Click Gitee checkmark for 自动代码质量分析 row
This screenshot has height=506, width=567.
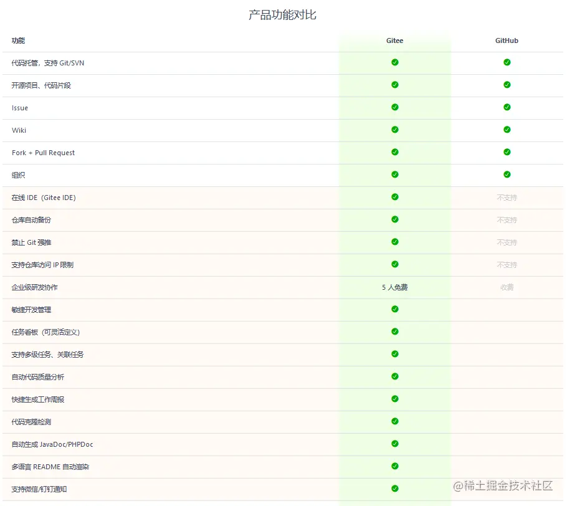tap(395, 376)
